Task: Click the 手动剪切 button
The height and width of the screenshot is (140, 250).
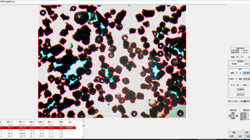Action: pyautogui.click(x=240, y=89)
